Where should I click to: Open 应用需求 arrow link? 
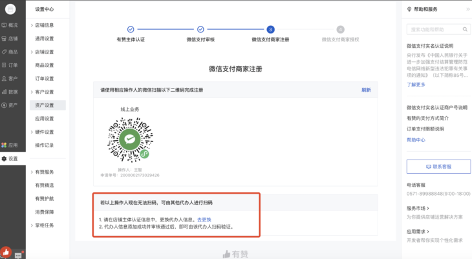(418, 231)
